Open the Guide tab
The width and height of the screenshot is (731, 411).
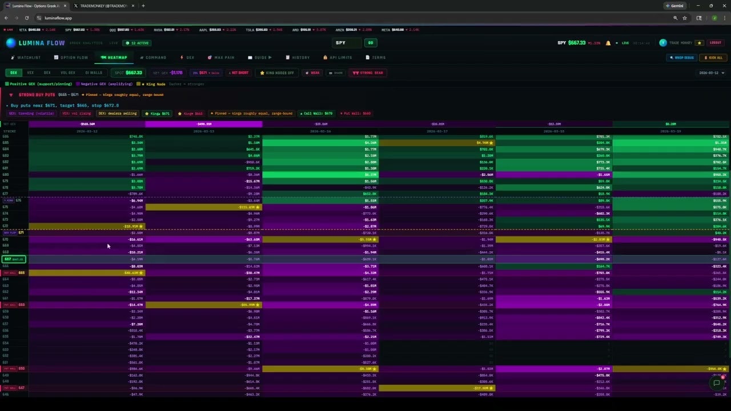pyautogui.click(x=260, y=58)
